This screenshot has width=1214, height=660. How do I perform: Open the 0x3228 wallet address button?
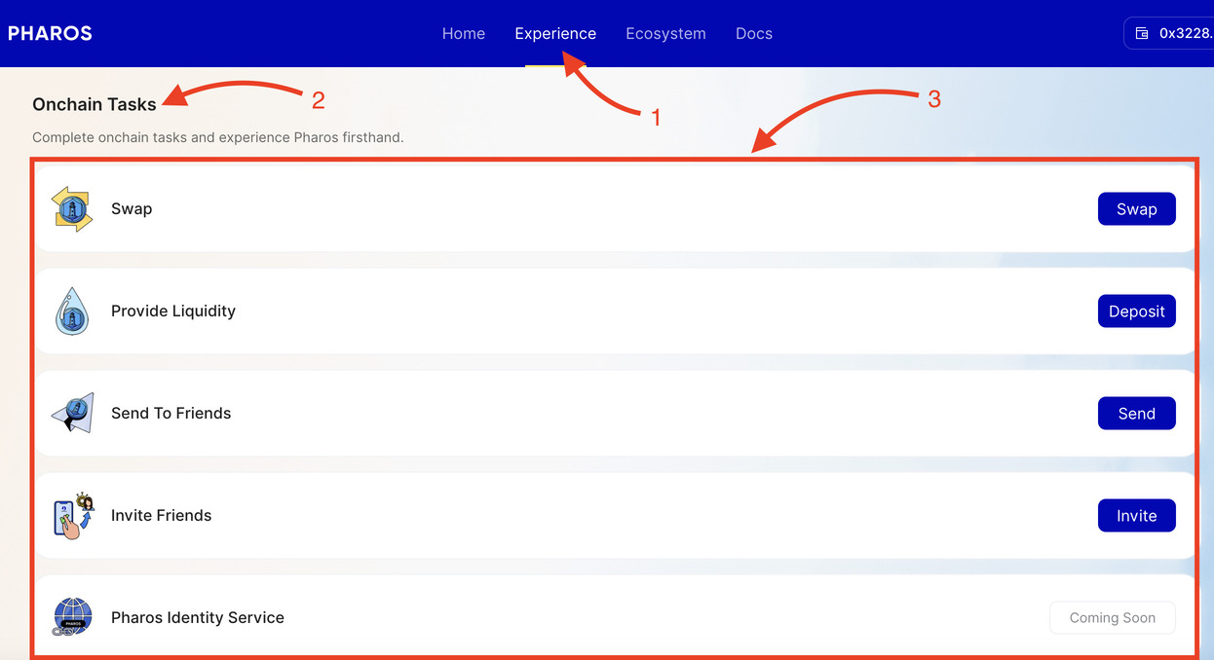tap(1169, 33)
